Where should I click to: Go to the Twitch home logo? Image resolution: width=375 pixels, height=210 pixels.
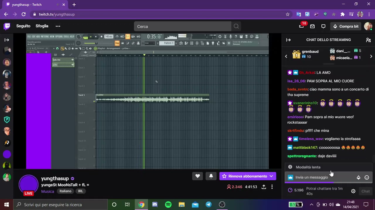[x=7, y=26]
